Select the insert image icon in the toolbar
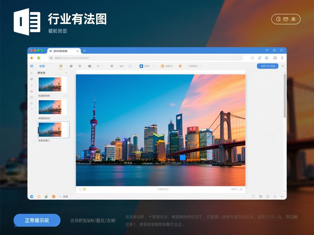314x235 pixels. tap(89, 66)
